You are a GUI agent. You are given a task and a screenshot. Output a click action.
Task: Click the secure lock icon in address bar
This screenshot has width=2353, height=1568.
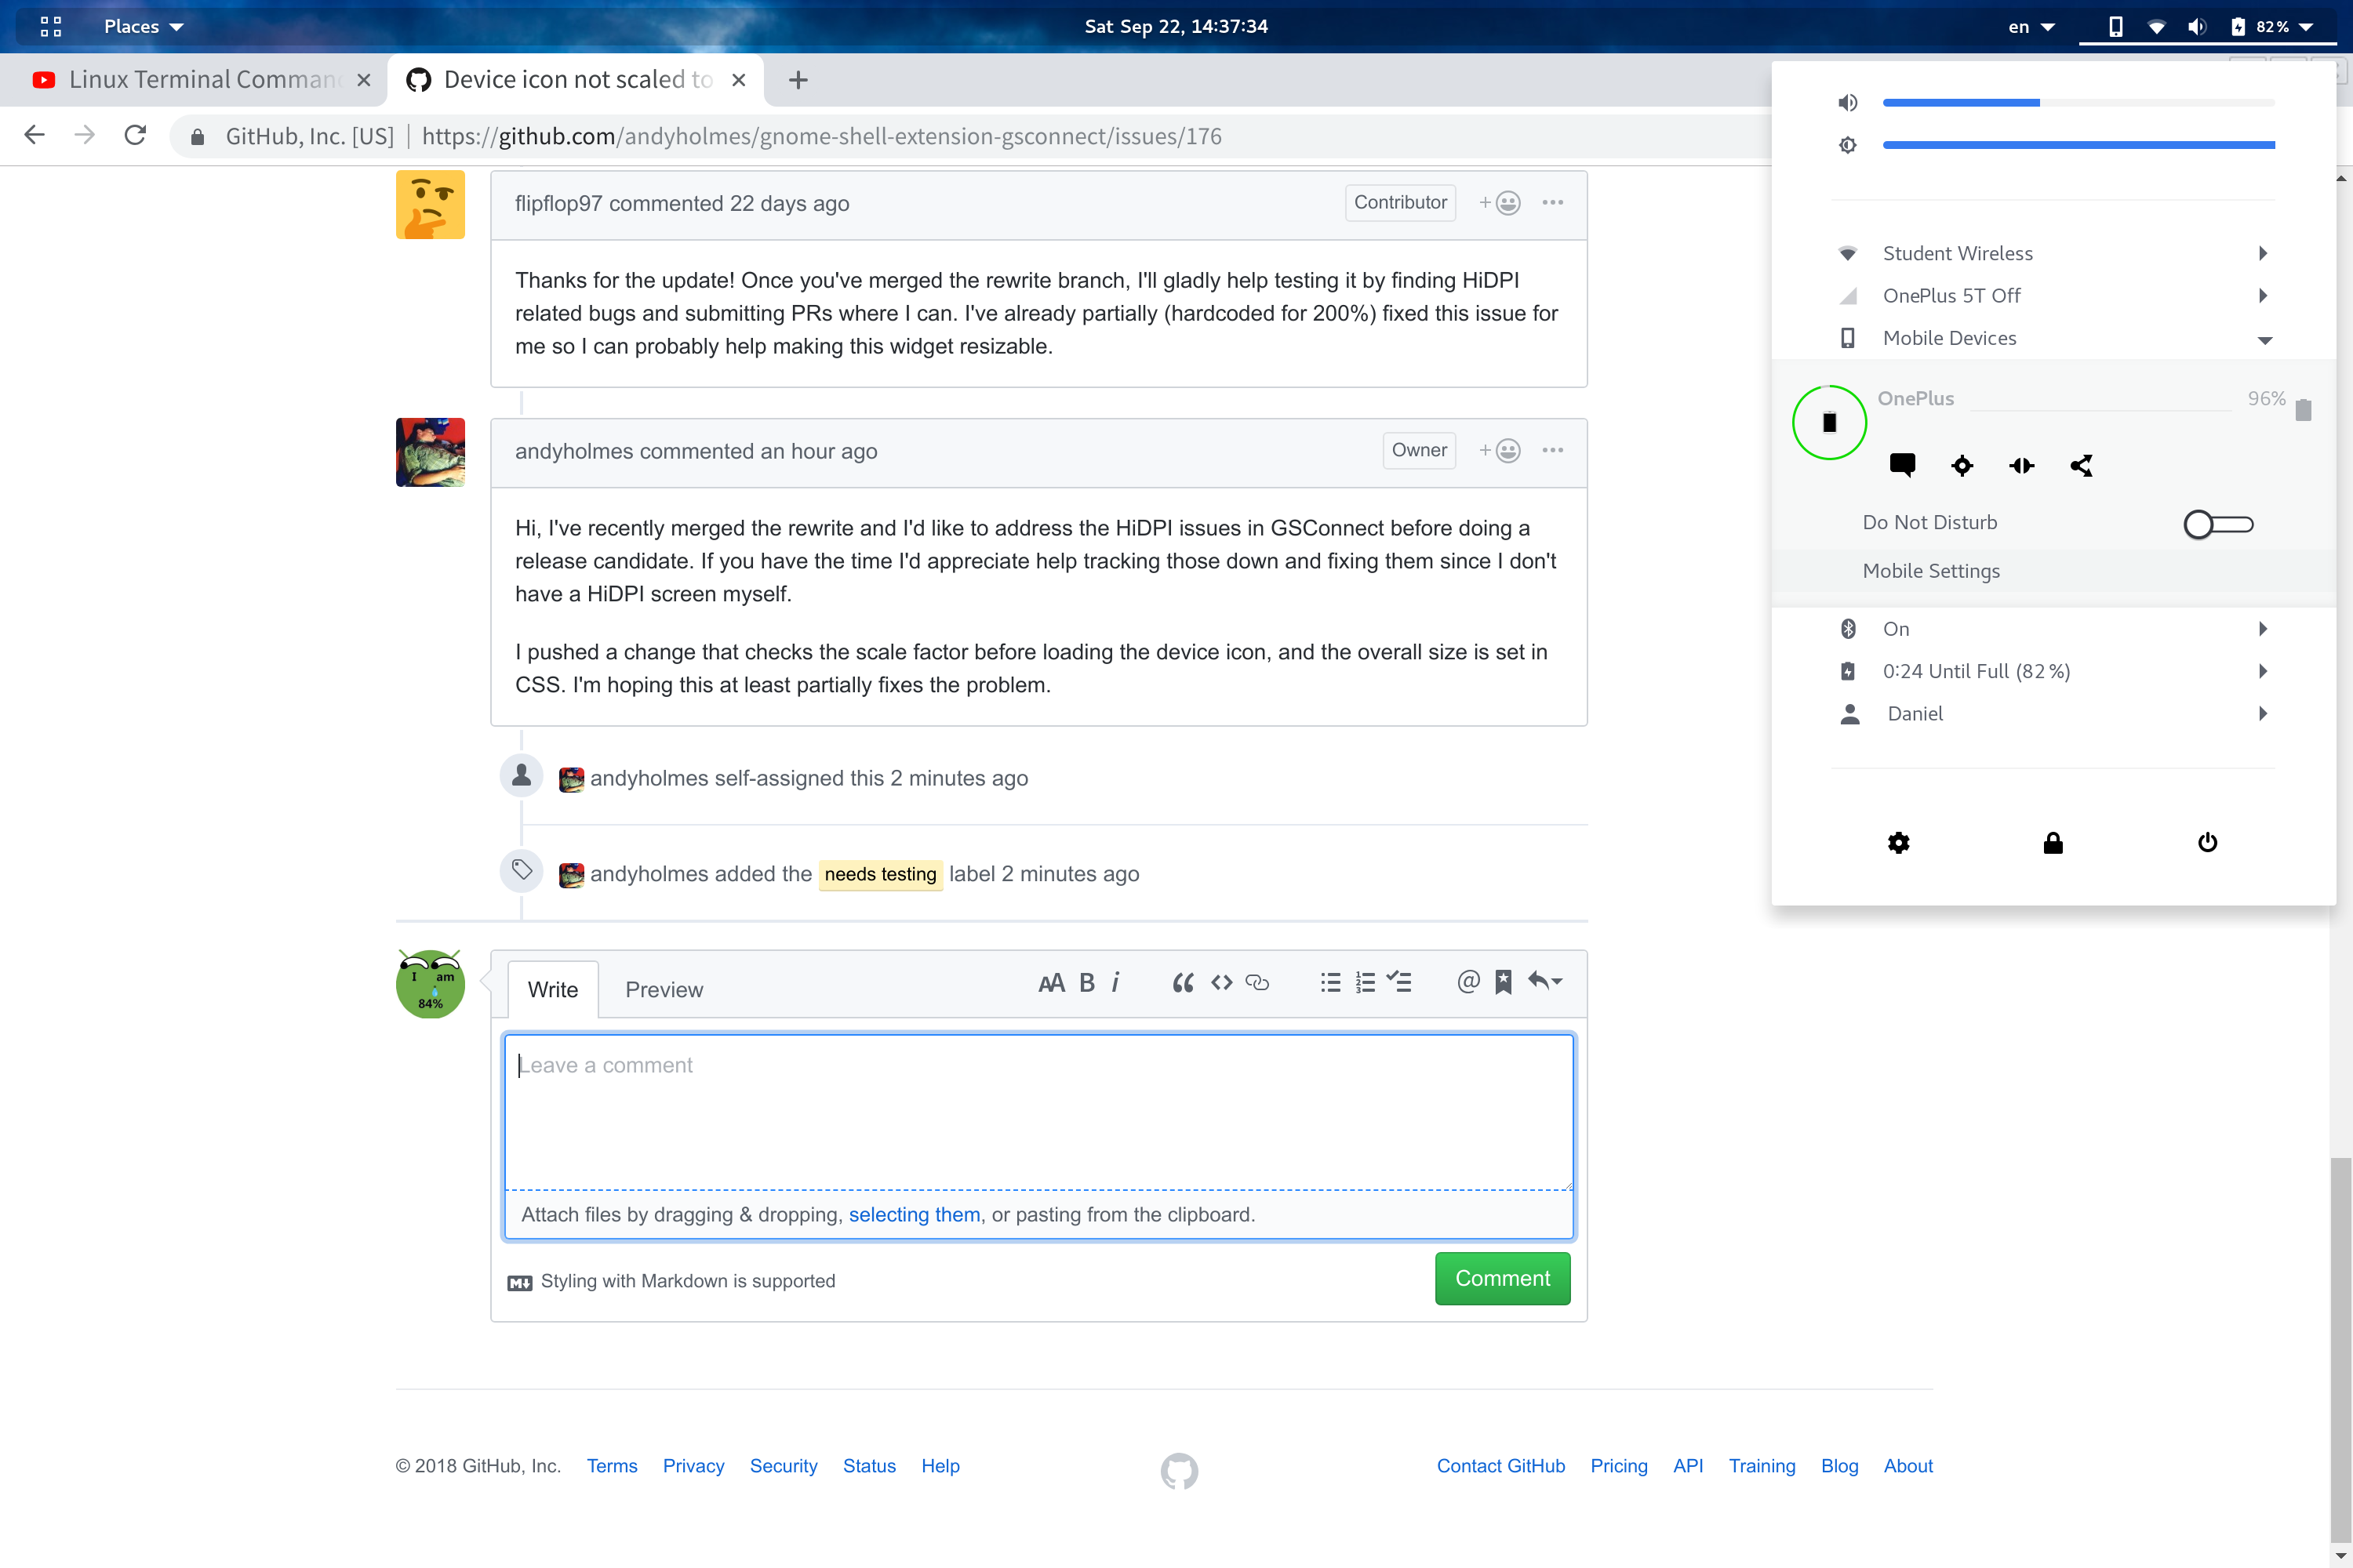click(x=197, y=137)
